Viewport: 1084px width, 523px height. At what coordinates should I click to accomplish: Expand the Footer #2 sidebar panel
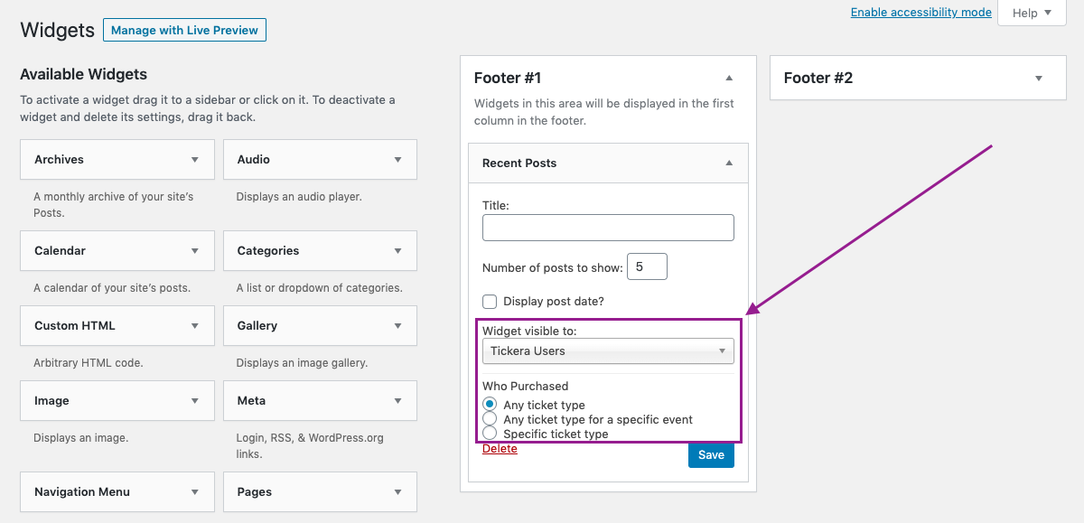point(1039,79)
